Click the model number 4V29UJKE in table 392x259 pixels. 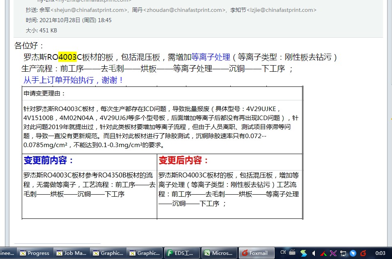[x=261, y=109]
